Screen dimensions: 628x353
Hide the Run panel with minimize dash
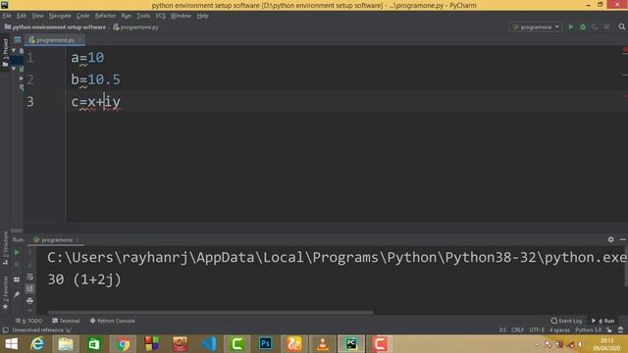click(623, 239)
